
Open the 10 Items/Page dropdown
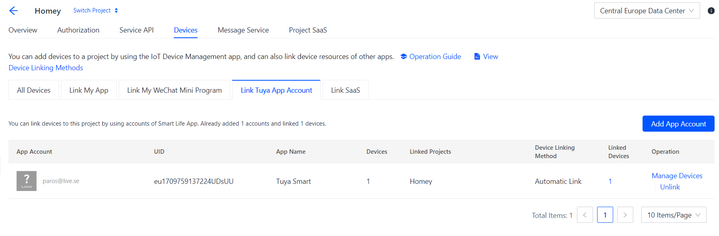(674, 215)
